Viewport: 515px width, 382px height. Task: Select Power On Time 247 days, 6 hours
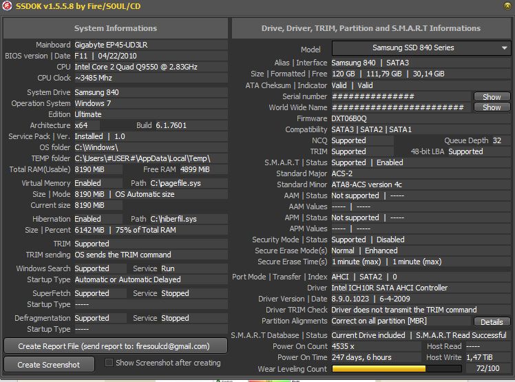[361, 357]
